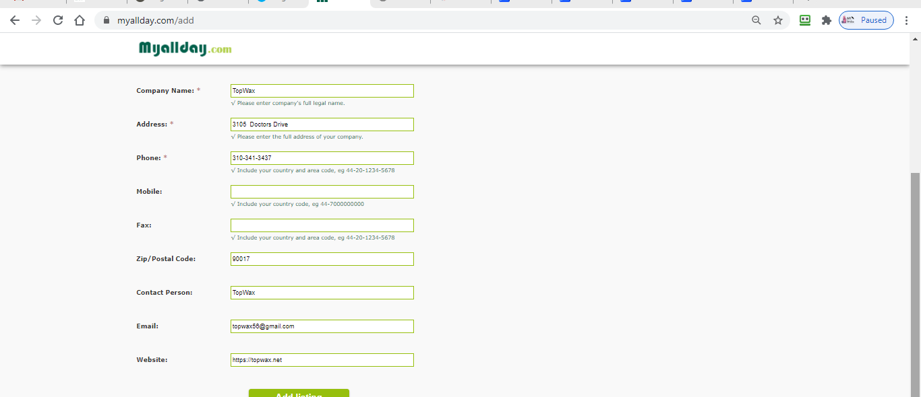Click the empty Mobile field
The height and width of the screenshot is (397, 921).
(322, 192)
